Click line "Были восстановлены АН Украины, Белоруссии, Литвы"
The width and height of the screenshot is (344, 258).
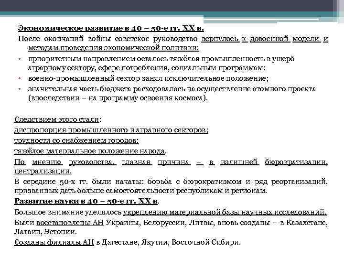pos(171,223)
